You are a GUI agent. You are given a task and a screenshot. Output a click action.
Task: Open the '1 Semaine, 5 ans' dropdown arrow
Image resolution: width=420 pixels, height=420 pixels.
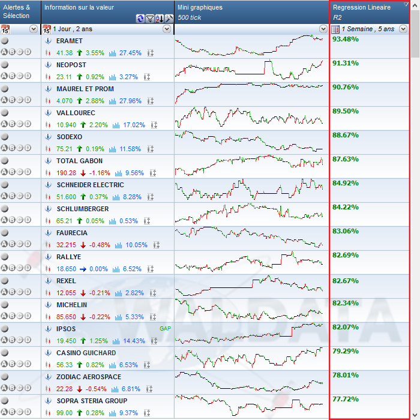tap(403, 29)
